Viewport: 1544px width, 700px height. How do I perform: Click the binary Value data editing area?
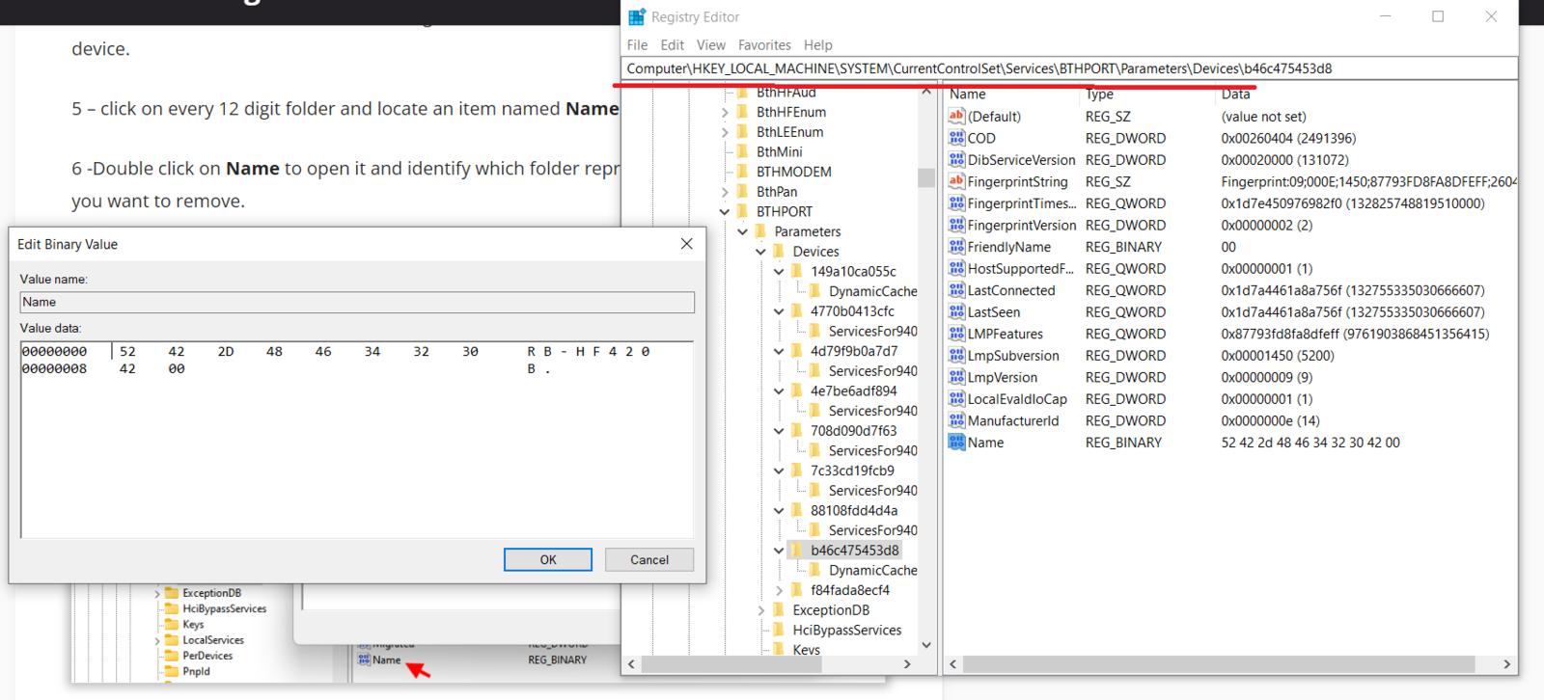point(357,440)
